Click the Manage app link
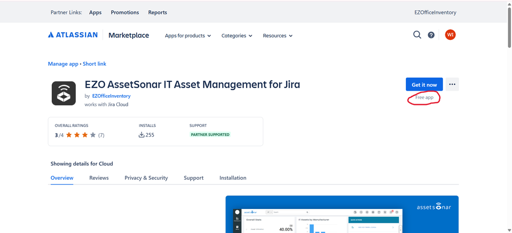 63,64
